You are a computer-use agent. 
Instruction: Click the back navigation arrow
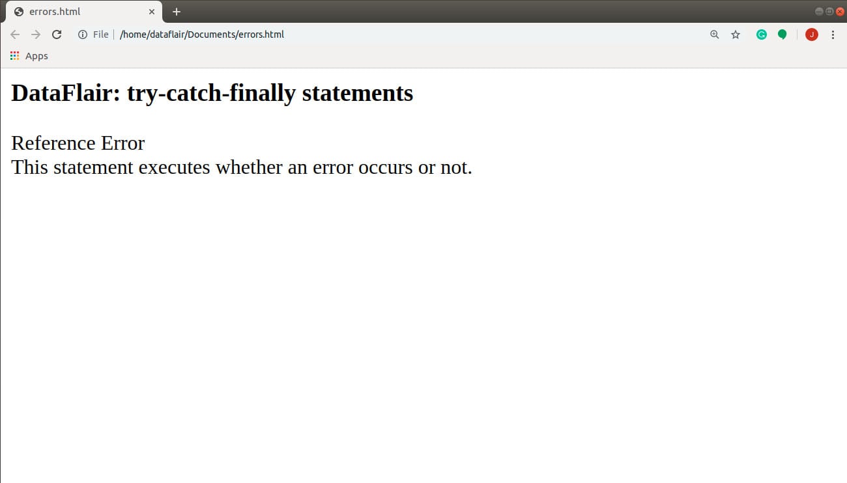point(15,34)
